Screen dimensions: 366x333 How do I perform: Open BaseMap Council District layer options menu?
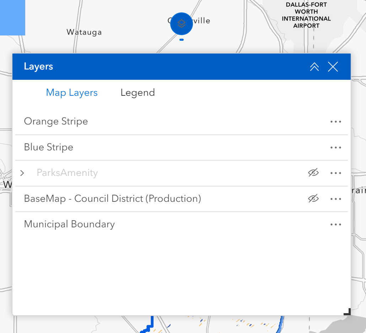335,199
